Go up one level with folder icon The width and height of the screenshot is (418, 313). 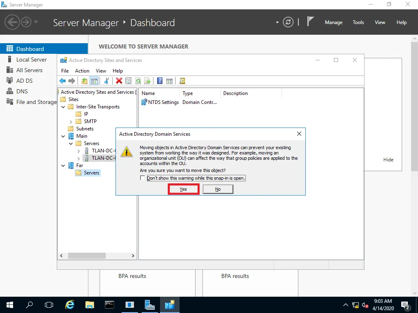click(84, 81)
